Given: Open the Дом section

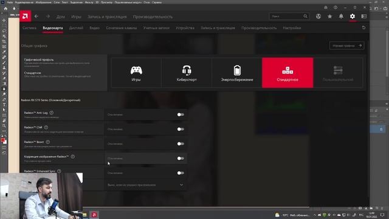Looking at the screenshot, I should pos(61,16).
